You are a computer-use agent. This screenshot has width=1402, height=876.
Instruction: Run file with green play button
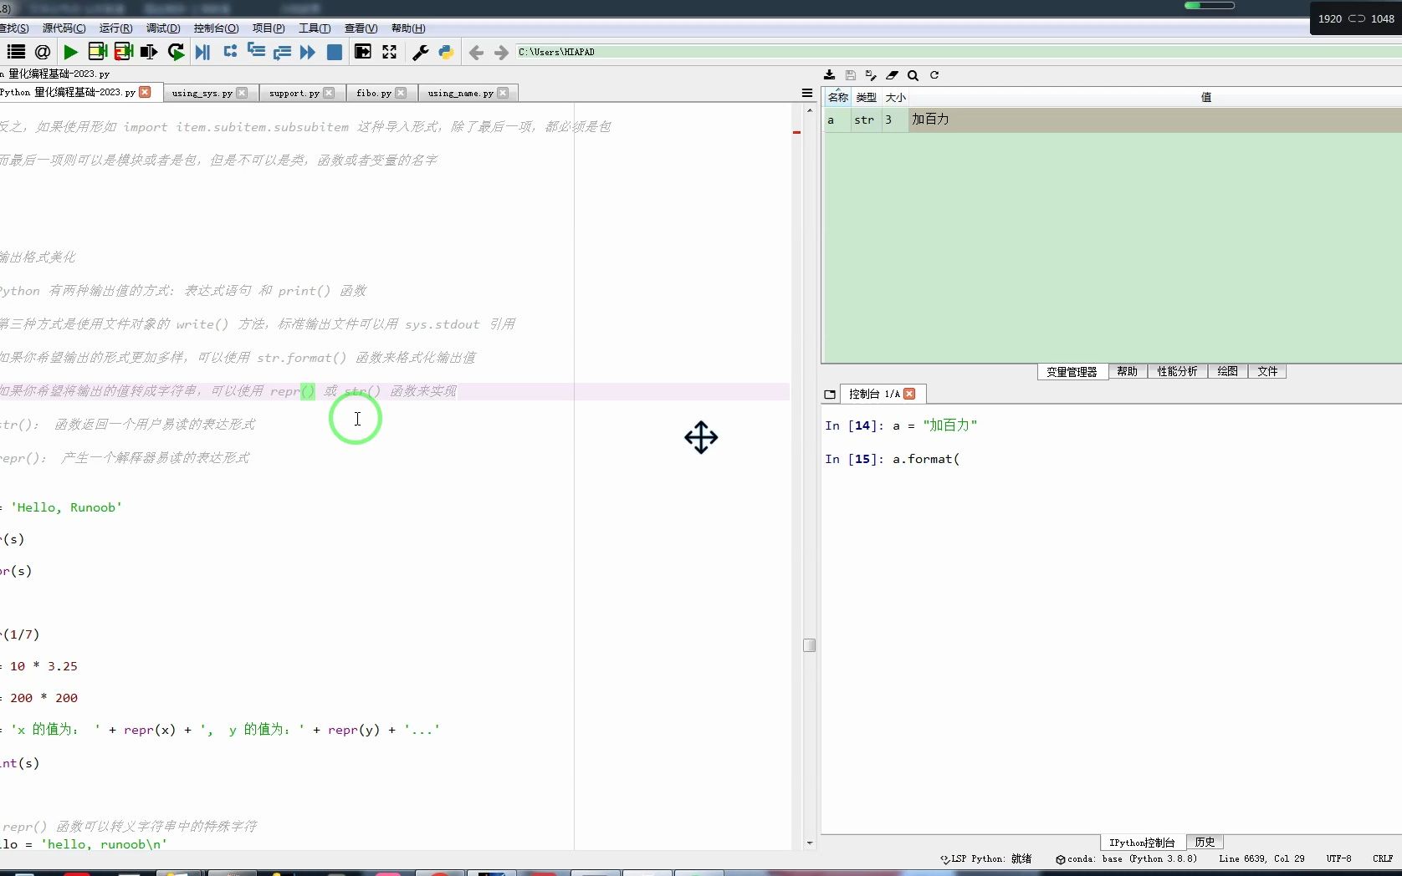point(70,52)
